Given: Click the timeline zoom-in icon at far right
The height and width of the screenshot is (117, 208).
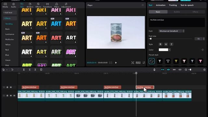Looking at the screenshot, I should pyautogui.click(x=204, y=70).
